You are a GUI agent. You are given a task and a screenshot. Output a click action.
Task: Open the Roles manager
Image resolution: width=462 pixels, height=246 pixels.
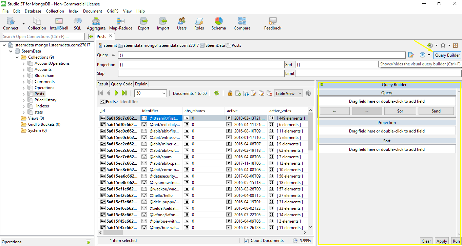pyautogui.click(x=199, y=23)
